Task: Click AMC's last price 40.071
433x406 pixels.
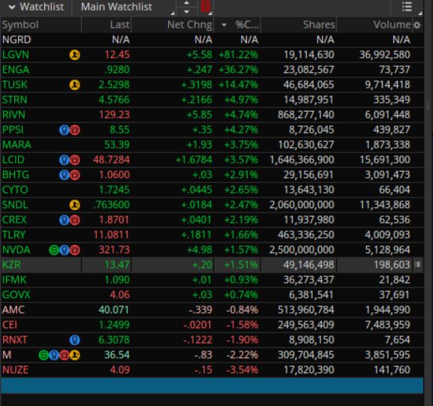Action: pos(114,310)
